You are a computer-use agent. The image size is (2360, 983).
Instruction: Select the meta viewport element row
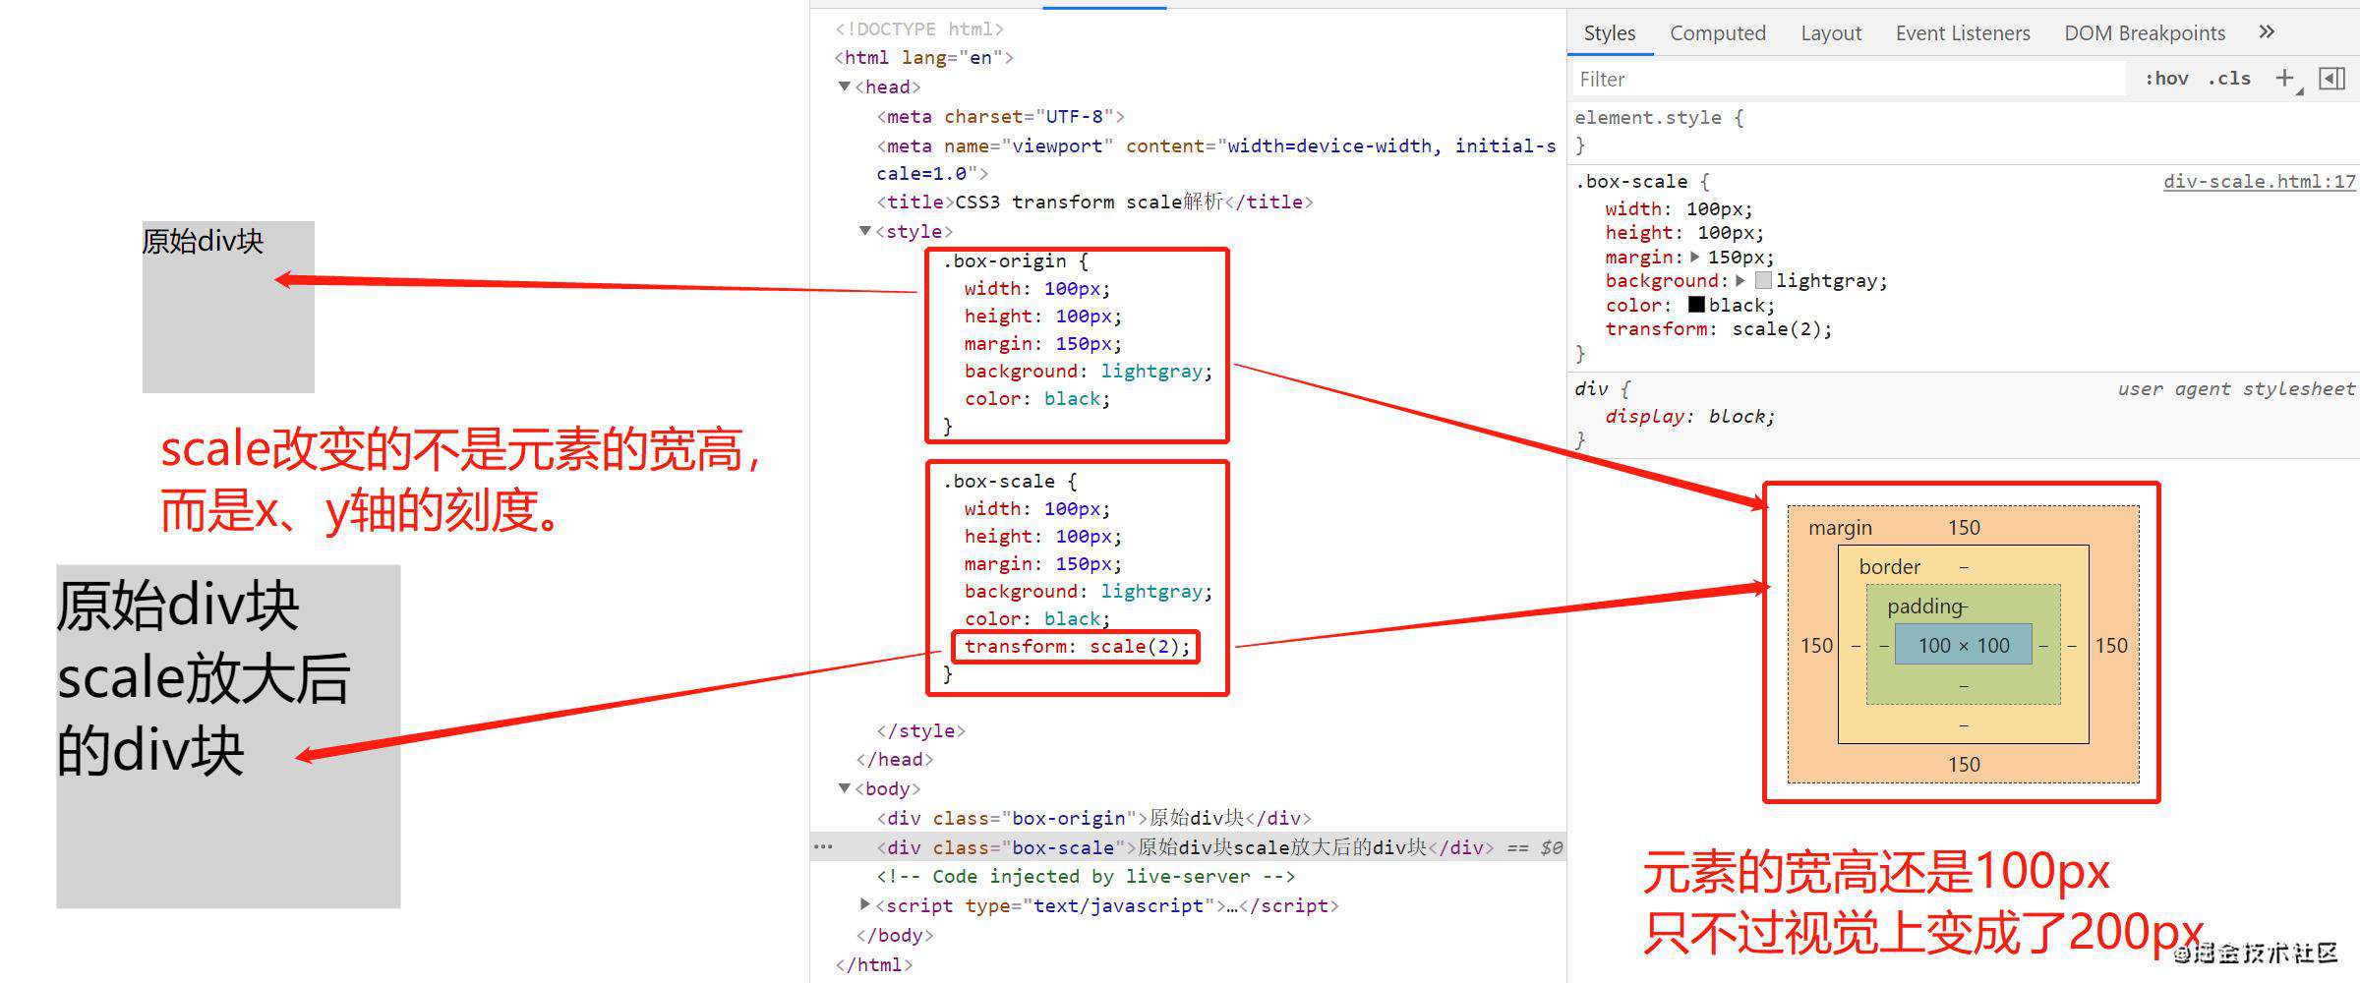tap(1215, 159)
